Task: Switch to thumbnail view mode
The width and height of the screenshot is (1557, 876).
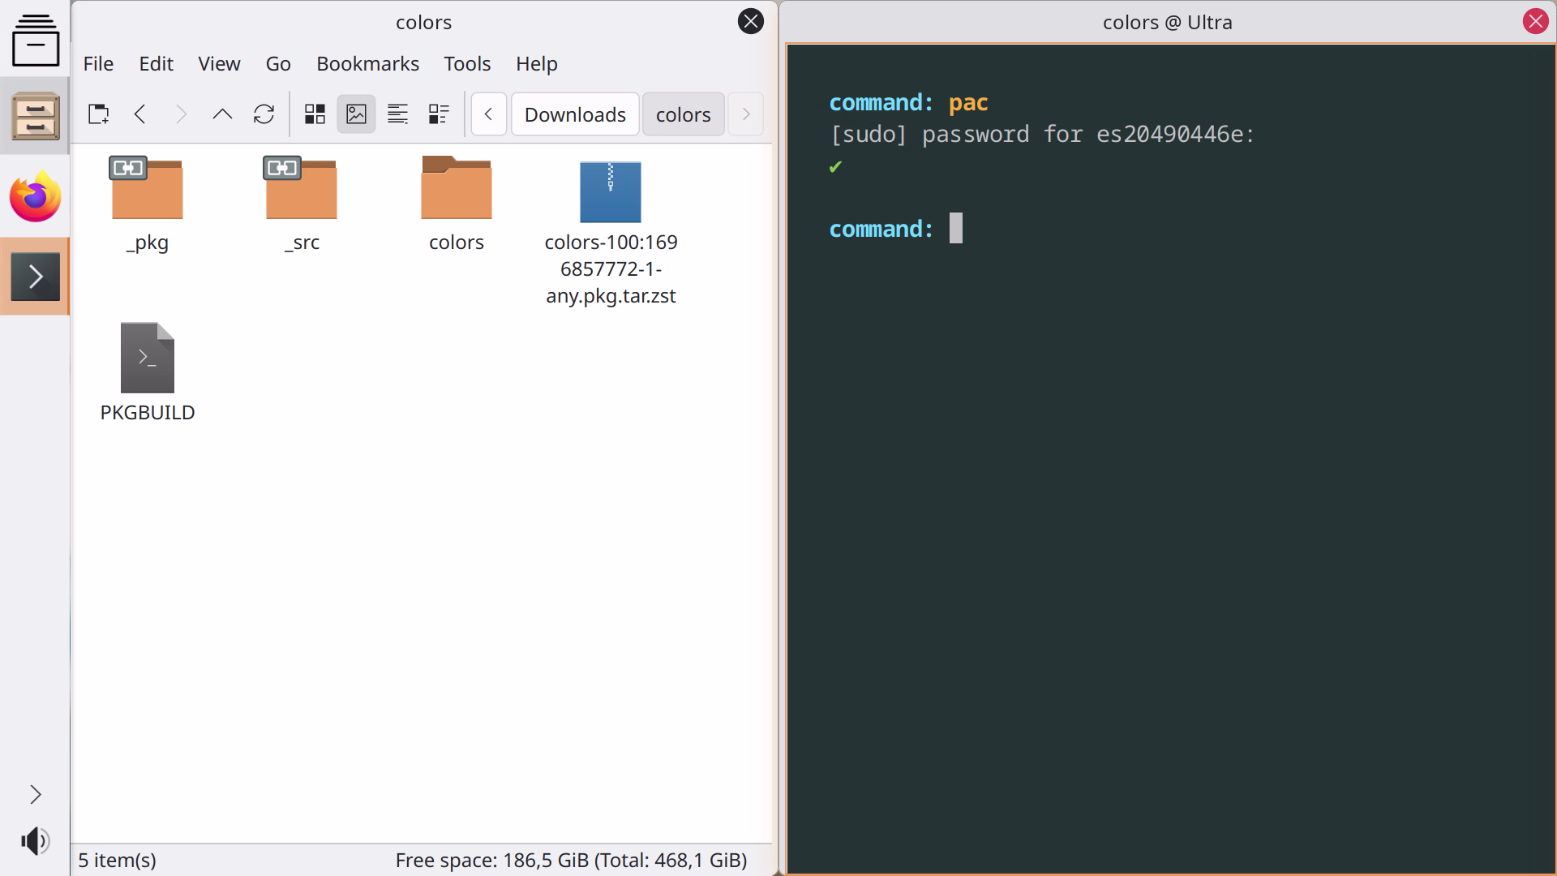Action: [356, 114]
